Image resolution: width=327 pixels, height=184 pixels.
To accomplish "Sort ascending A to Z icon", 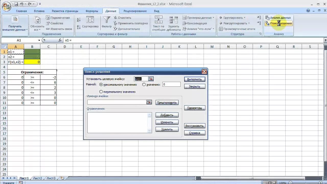I will [x=78, y=20].
